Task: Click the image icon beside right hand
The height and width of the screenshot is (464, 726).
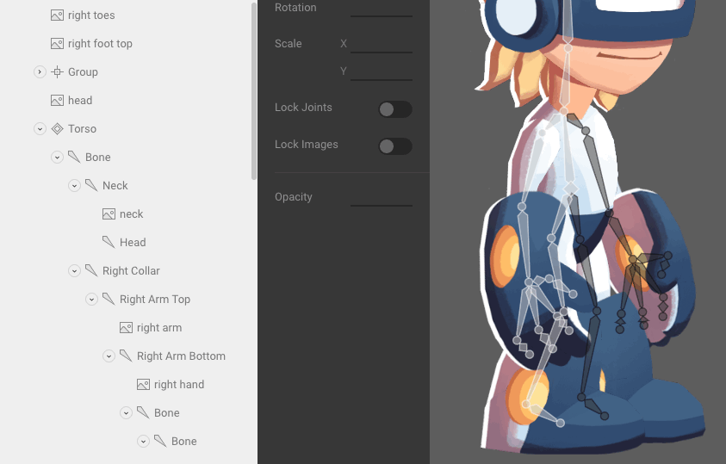Action: pos(143,385)
